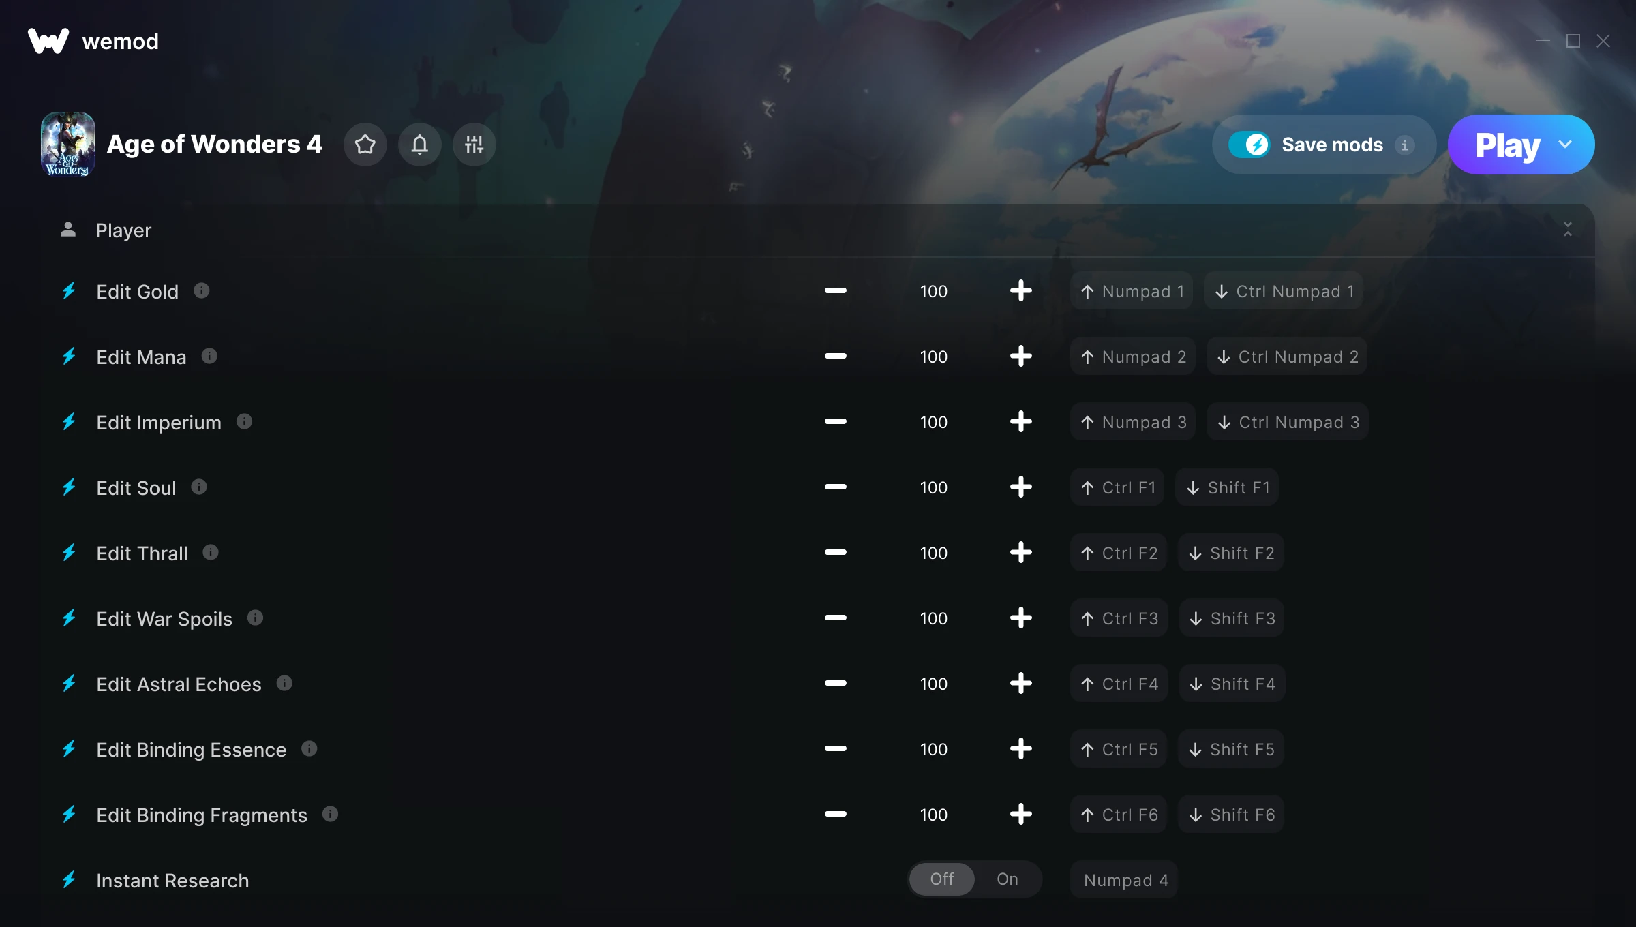Change the Numpad 4 hotkey for Instant Research
Image resolution: width=1636 pixels, height=927 pixels.
click(x=1125, y=880)
